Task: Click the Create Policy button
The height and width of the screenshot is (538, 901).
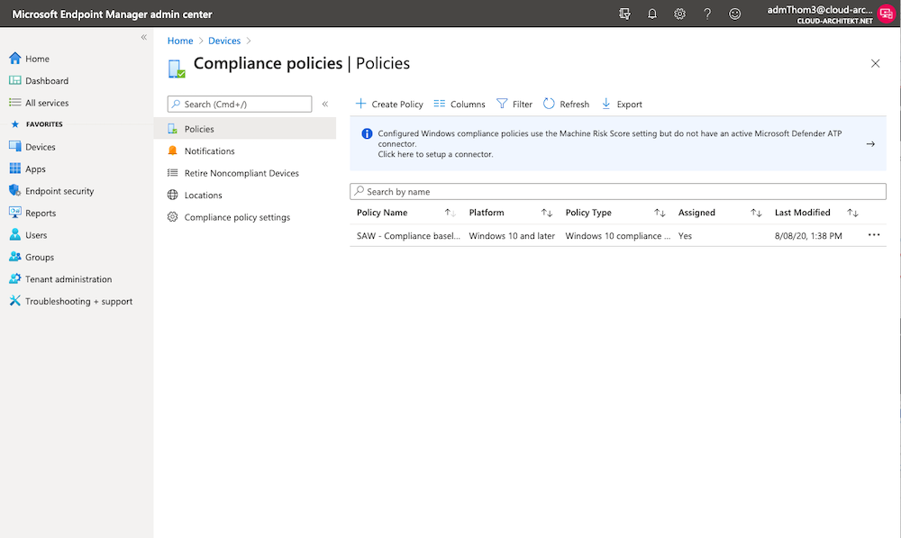Action: pyautogui.click(x=389, y=104)
